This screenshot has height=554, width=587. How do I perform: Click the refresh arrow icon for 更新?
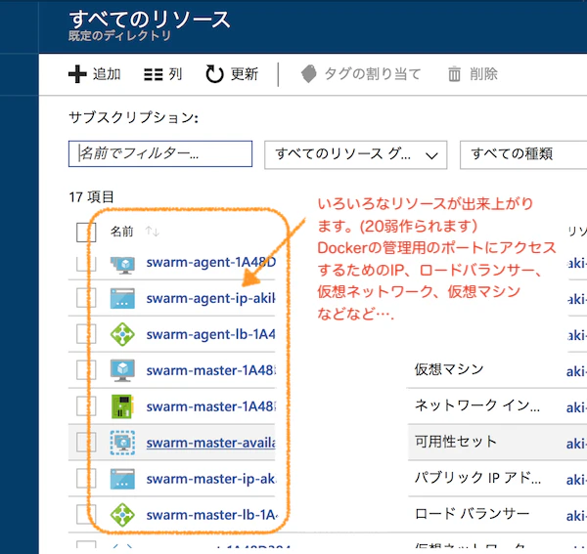click(x=214, y=73)
